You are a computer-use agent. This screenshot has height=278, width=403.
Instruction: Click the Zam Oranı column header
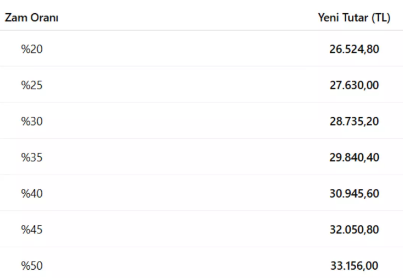tap(32, 18)
